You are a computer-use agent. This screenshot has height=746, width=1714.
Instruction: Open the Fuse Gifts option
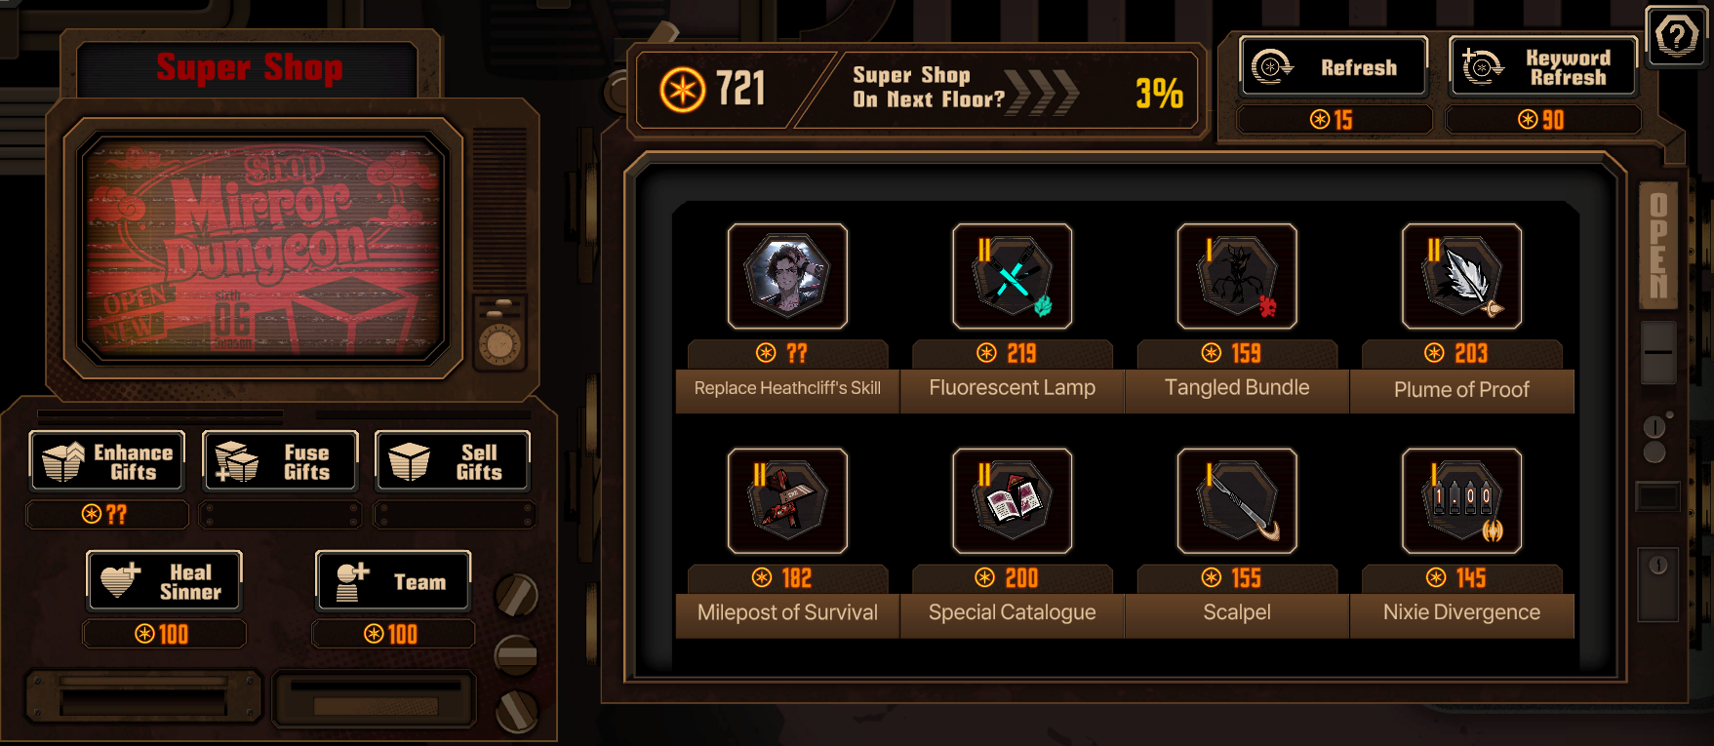280,461
